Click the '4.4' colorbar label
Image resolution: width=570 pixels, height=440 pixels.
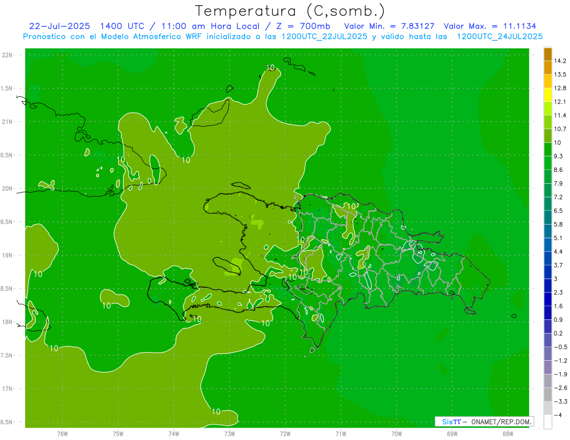(x=558, y=252)
